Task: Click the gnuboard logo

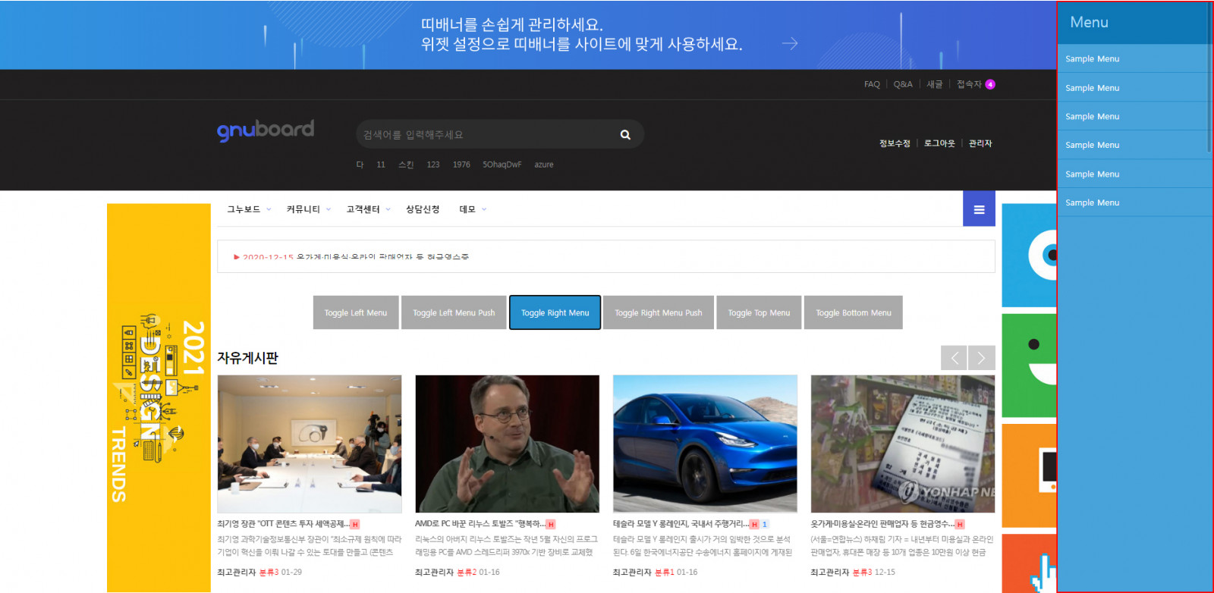Action: pos(266,130)
